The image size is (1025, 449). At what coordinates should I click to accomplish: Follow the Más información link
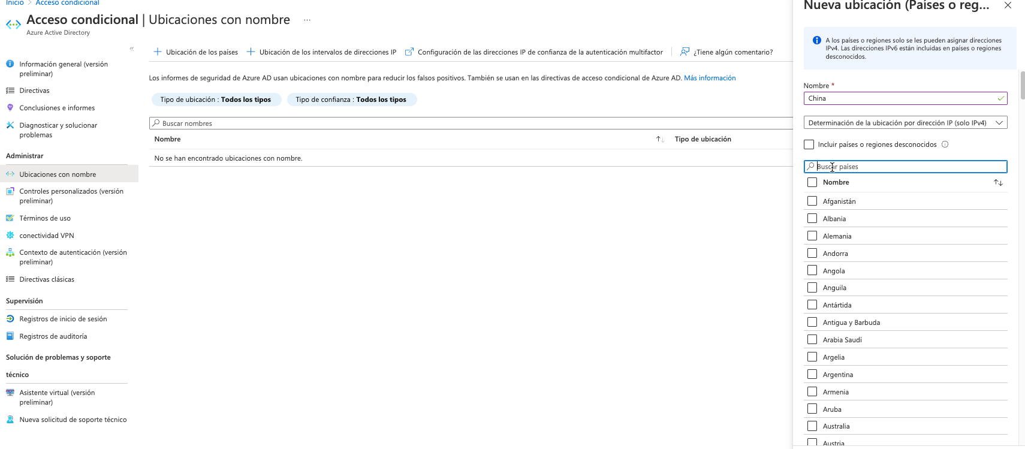tap(710, 78)
